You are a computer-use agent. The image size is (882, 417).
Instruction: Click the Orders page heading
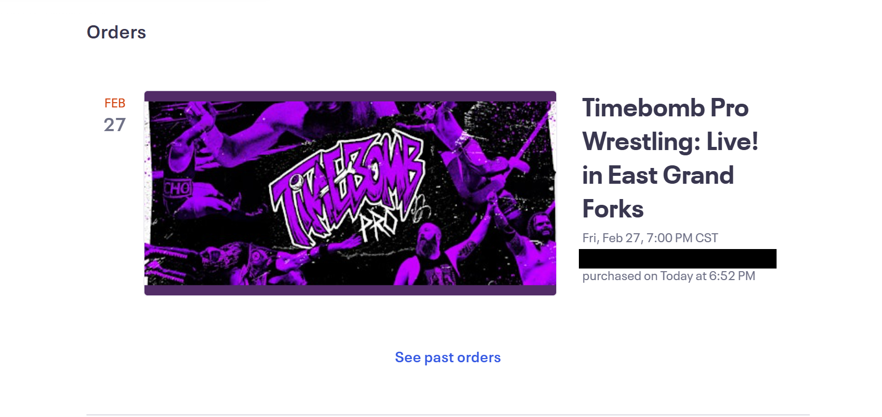pos(117,32)
